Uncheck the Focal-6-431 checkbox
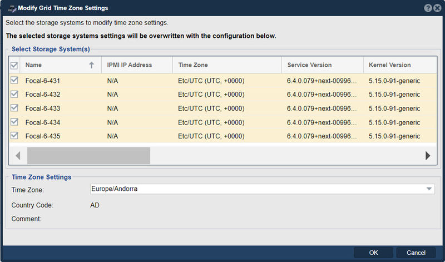 coord(14,80)
